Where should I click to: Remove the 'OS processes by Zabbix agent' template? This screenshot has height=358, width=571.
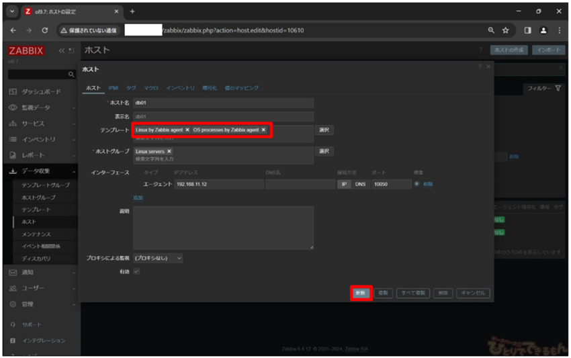click(263, 130)
